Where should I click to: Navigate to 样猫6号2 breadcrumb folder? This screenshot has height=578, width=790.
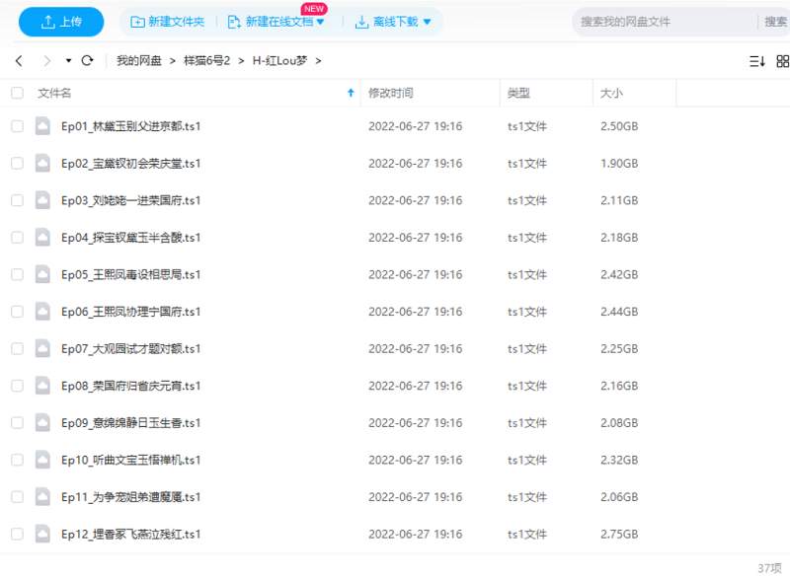coord(206,61)
